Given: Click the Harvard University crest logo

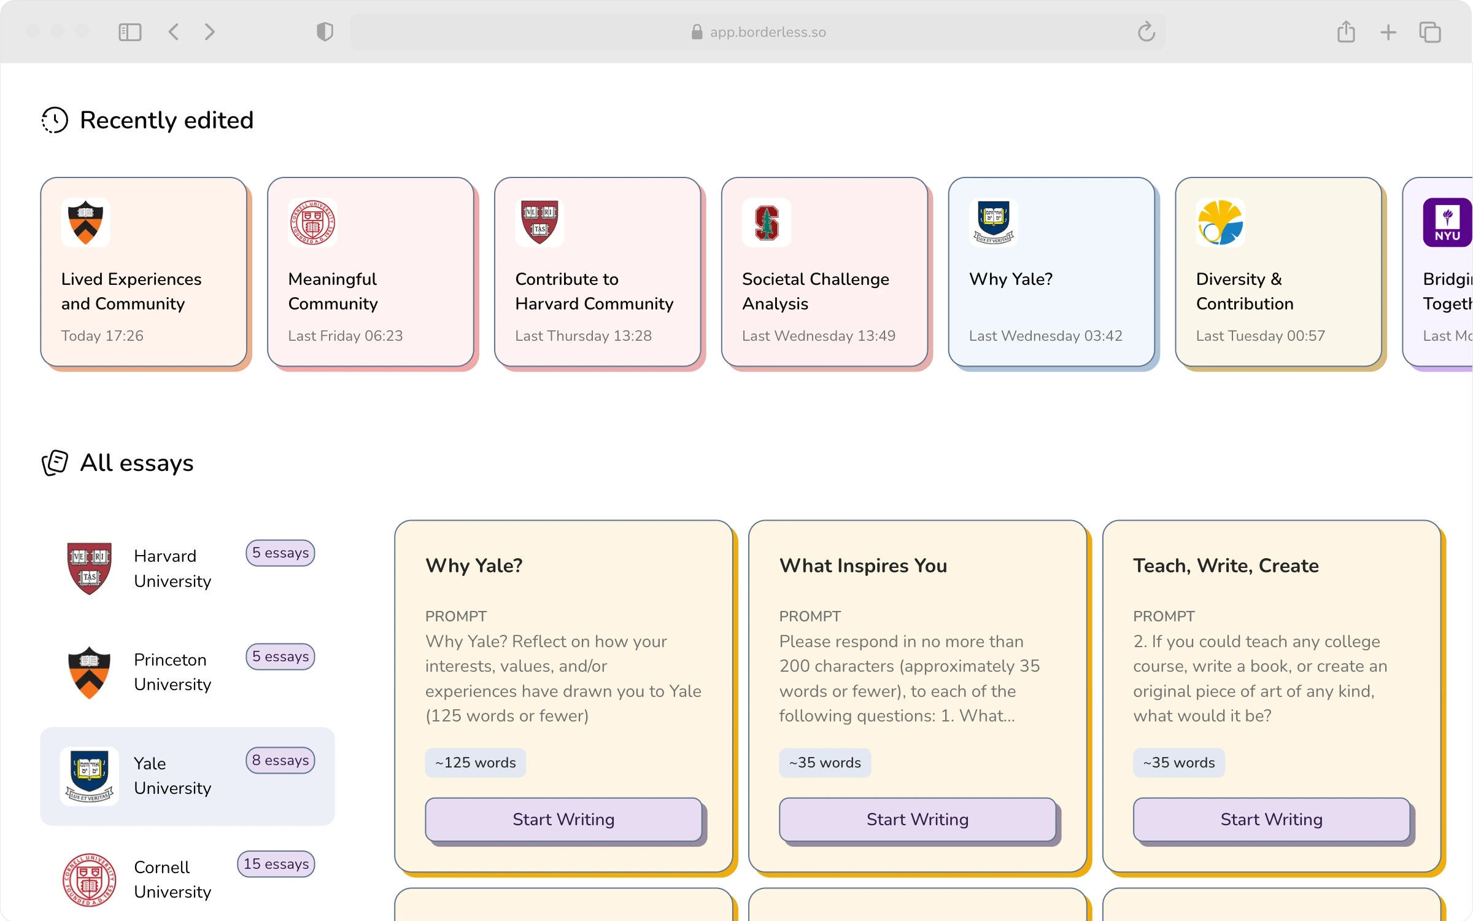Looking at the screenshot, I should click(90, 568).
